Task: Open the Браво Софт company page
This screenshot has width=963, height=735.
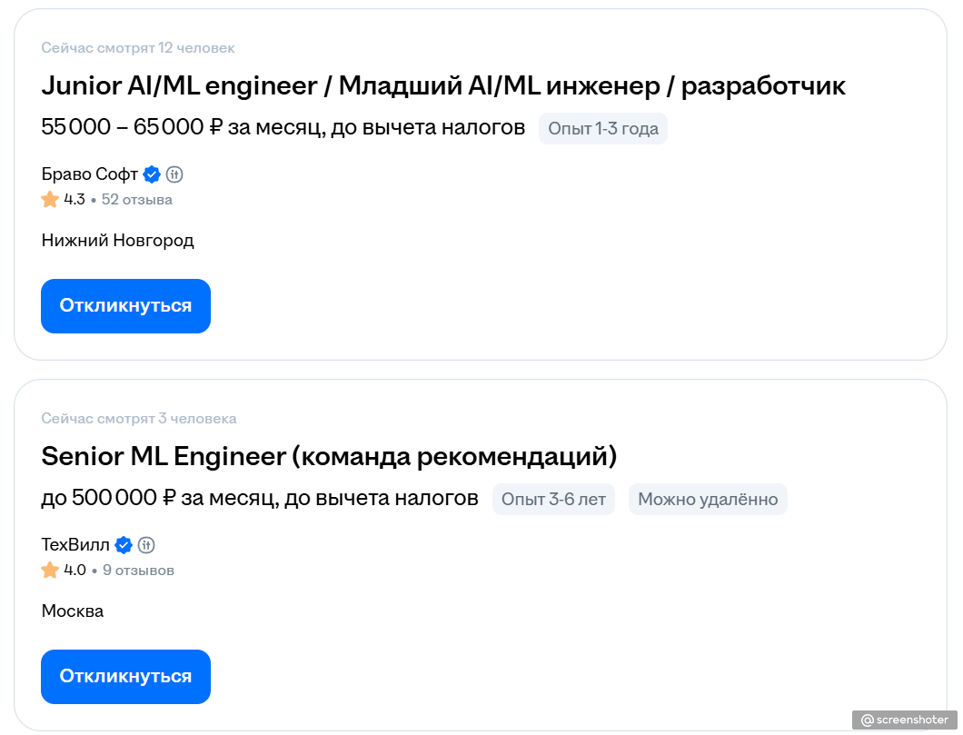Action: click(86, 174)
